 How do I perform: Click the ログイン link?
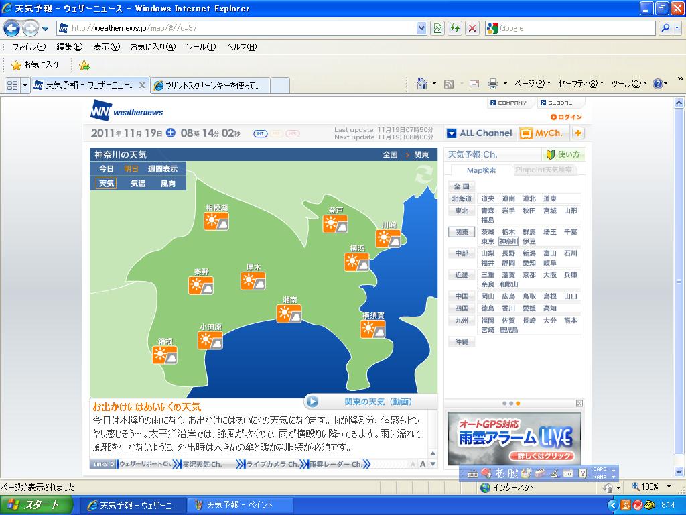tap(566, 117)
